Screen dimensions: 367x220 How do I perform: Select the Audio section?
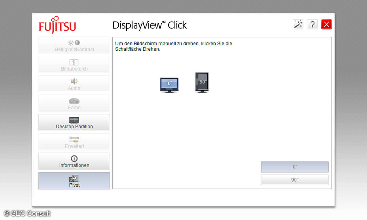click(x=74, y=84)
